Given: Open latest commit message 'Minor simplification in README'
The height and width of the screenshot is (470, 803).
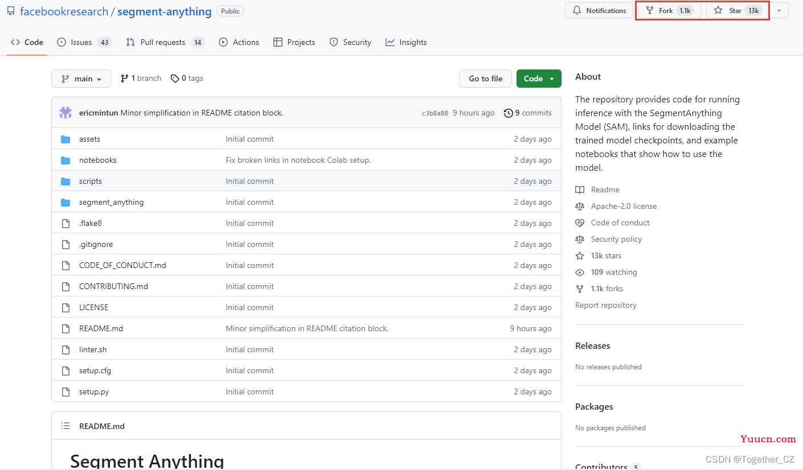Looking at the screenshot, I should point(202,113).
